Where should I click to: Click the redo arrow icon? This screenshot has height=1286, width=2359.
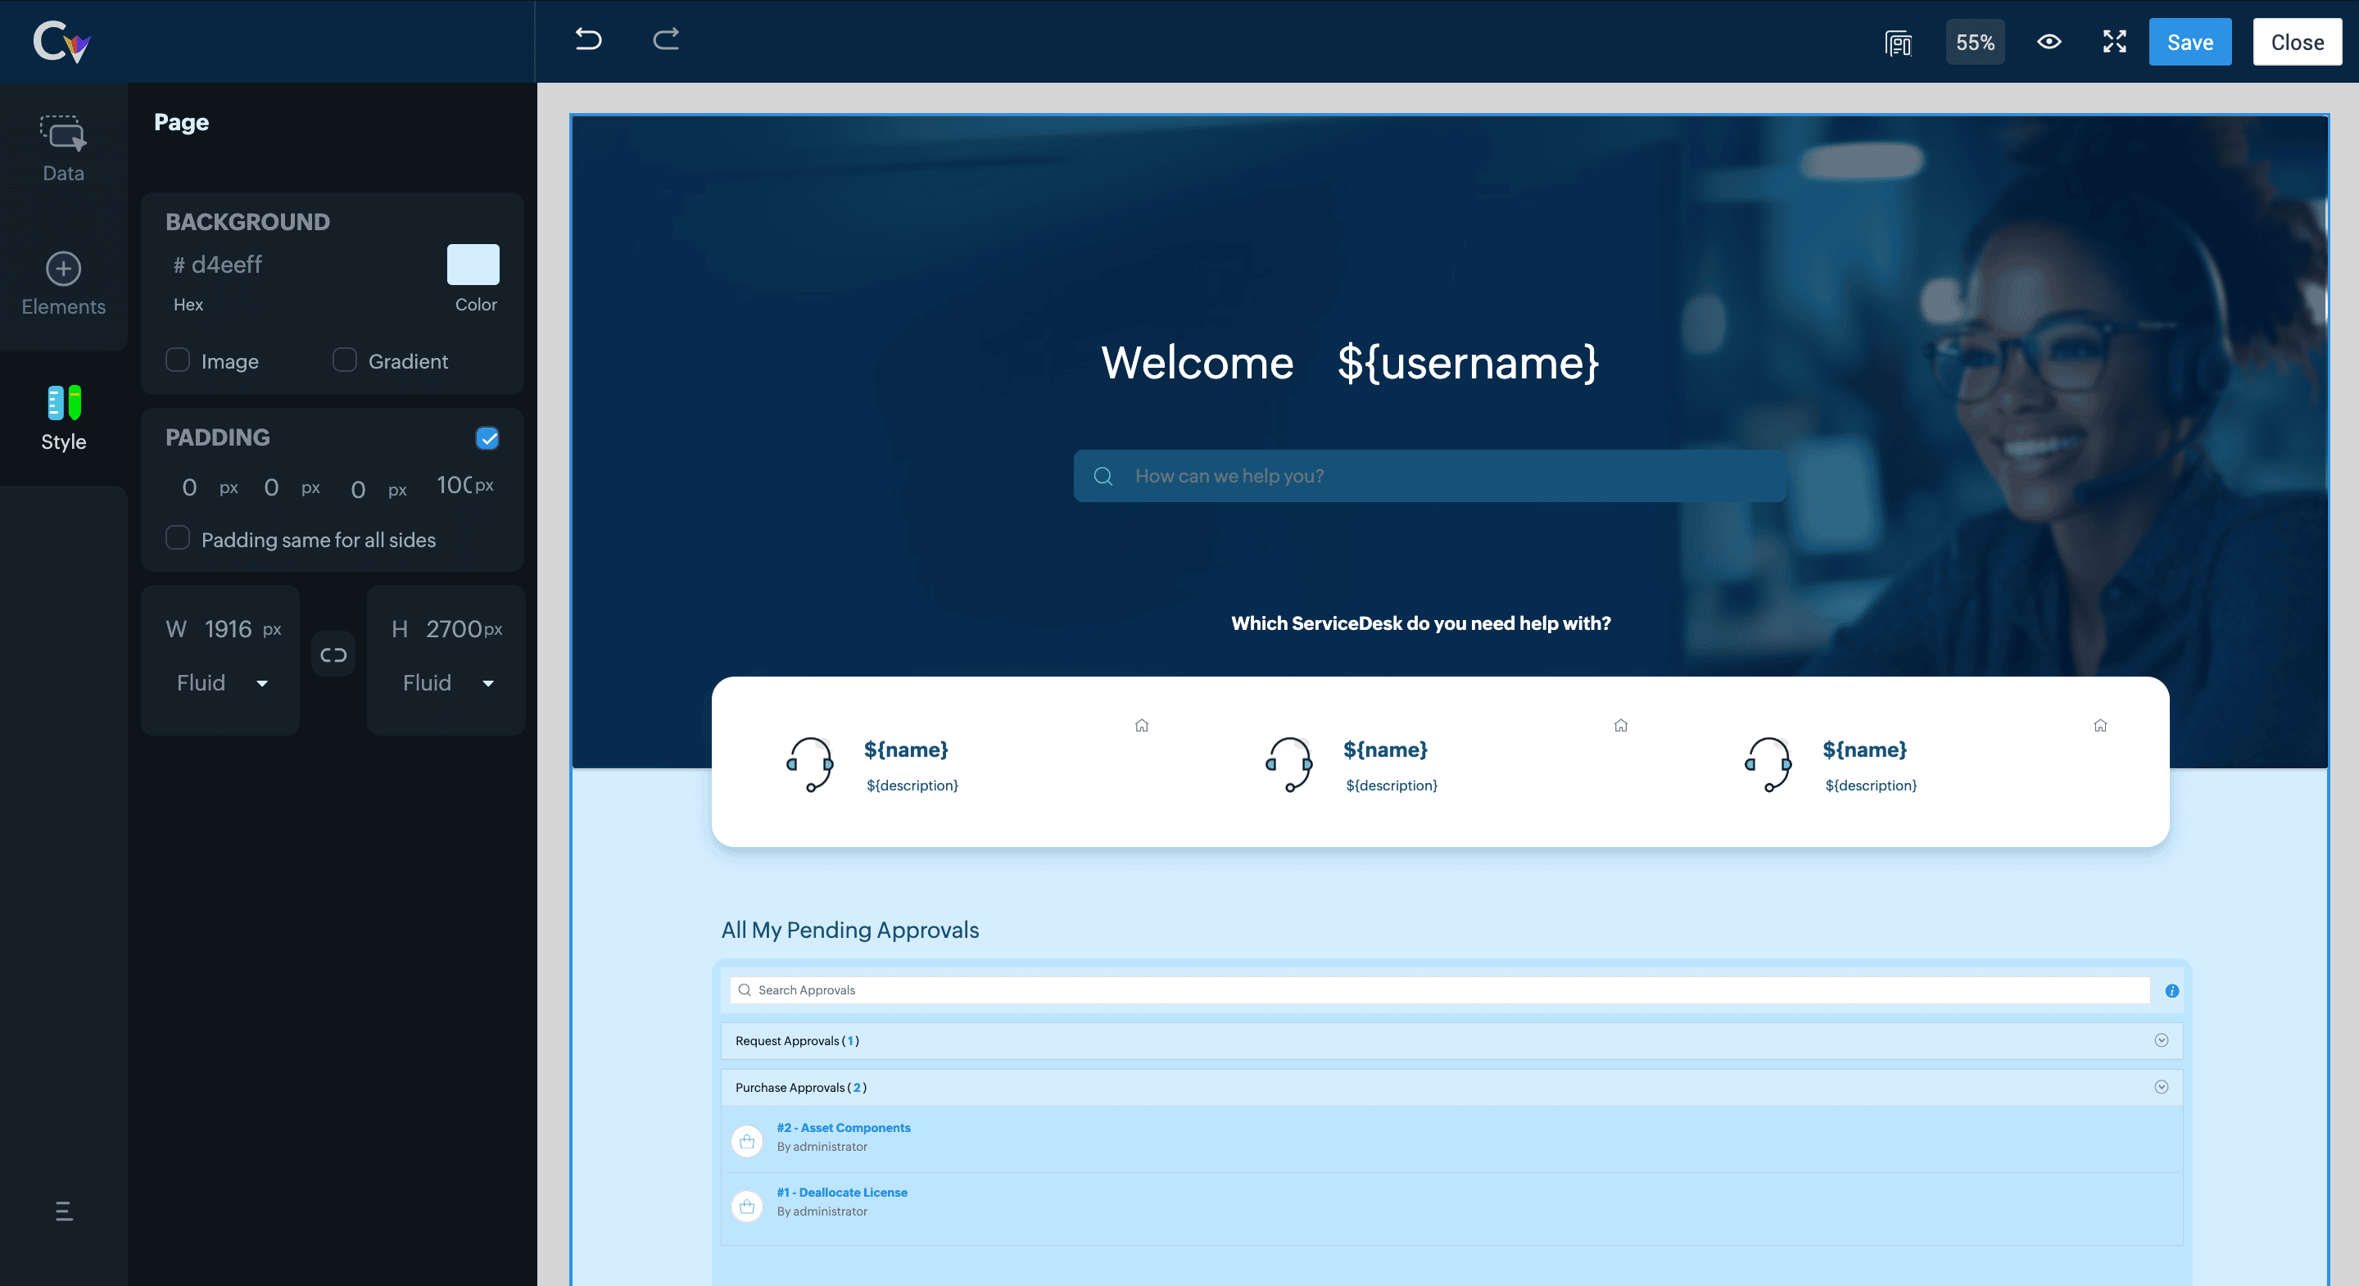[x=666, y=39]
